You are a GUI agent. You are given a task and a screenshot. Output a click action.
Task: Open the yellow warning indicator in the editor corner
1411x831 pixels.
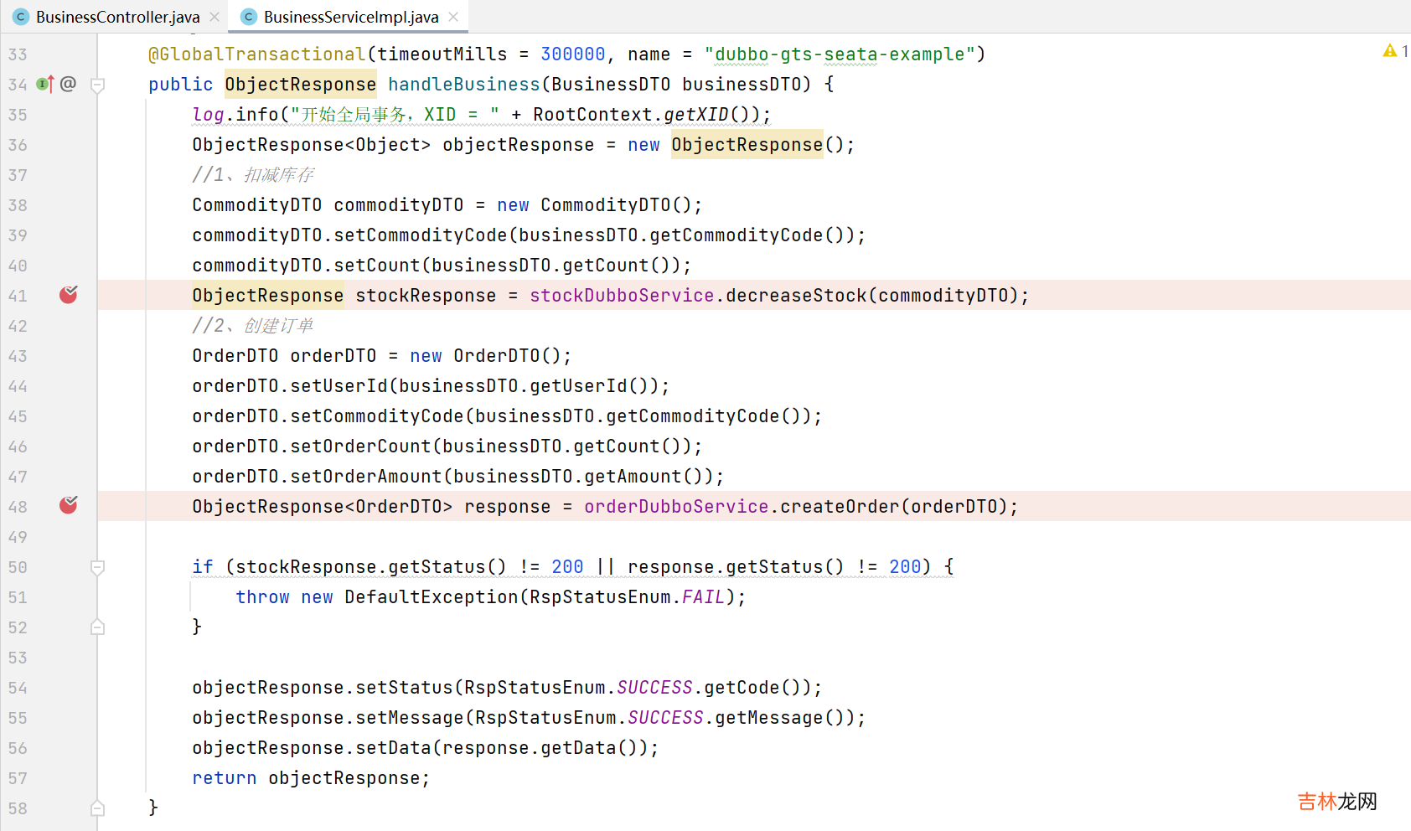point(1390,52)
